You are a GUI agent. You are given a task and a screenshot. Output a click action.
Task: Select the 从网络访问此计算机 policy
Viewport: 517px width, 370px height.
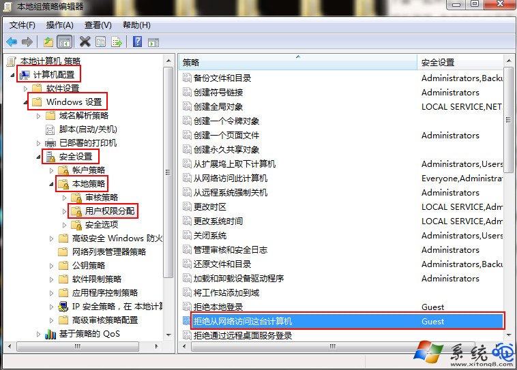(230, 179)
